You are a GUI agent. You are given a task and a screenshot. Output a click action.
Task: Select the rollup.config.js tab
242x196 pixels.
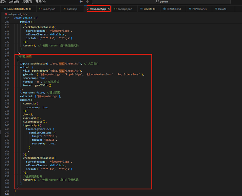coord(98,9)
